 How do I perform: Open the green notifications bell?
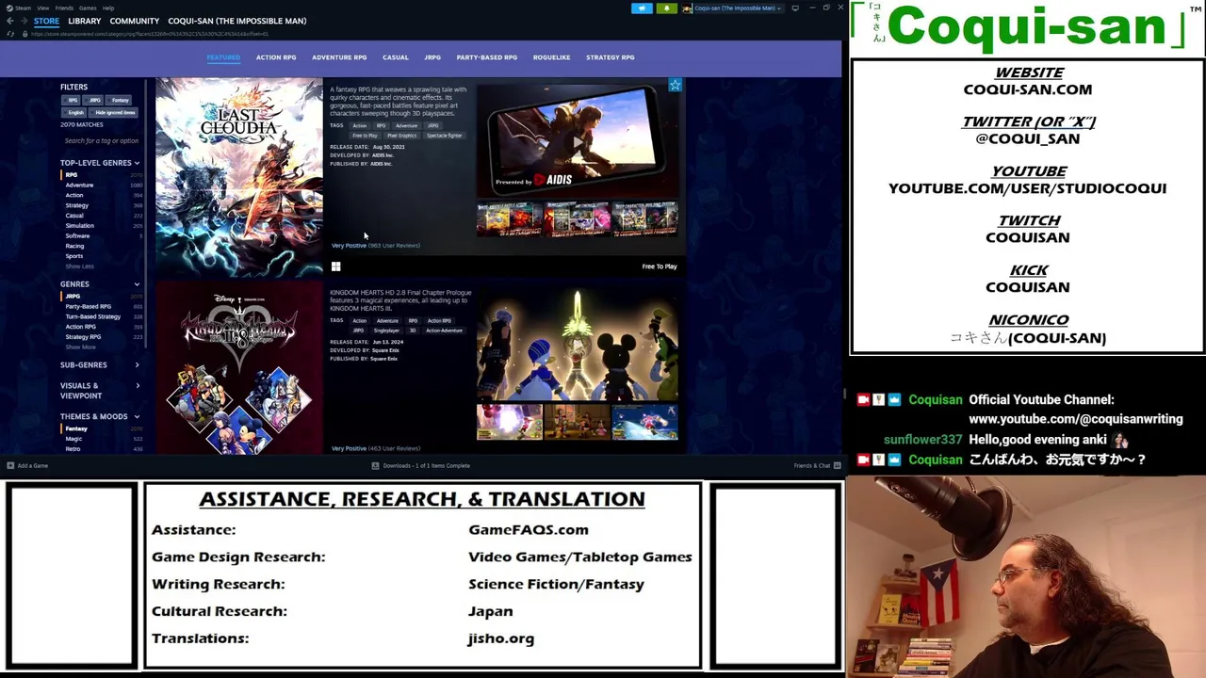(667, 8)
